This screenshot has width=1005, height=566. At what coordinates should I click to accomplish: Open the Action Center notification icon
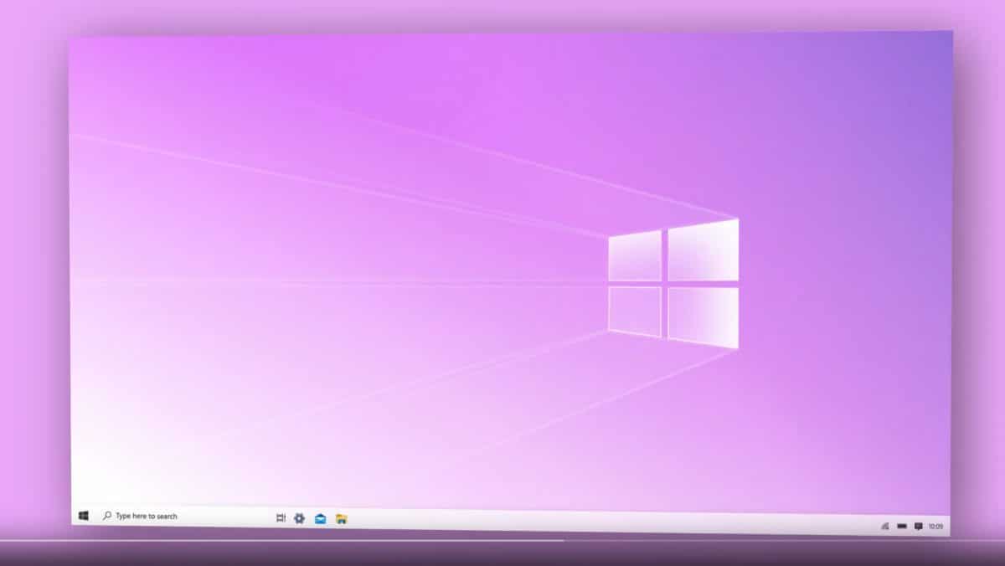pos(918,525)
